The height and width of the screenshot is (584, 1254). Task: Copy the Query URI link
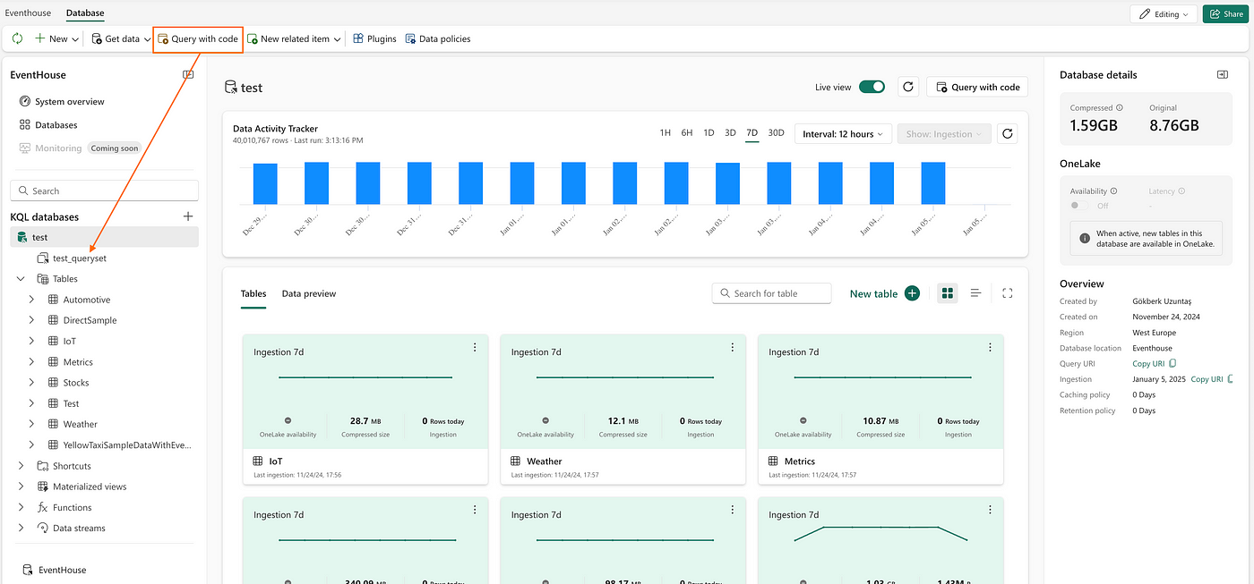point(1154,364)
